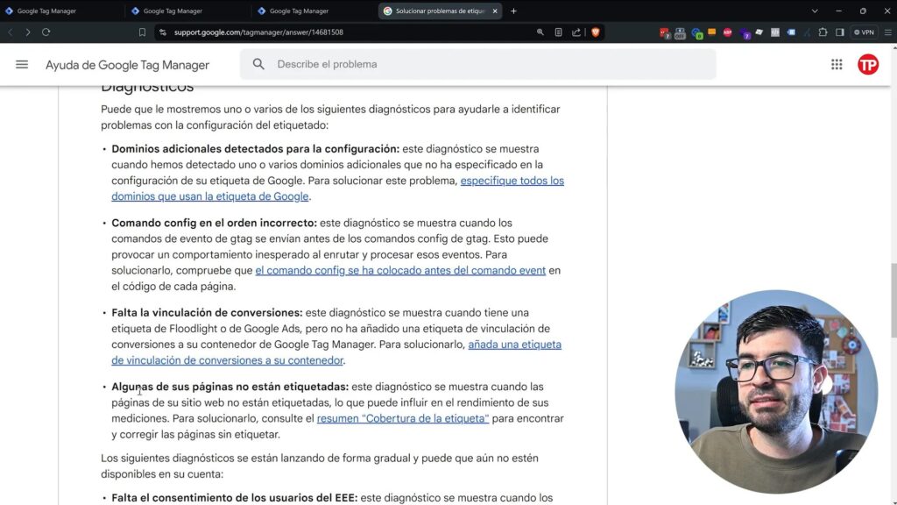Image resolution: width=897 pixels, height=505 pixels.
Task: Open link resumen Cobertura de la etiqueta
Action: 403,418
